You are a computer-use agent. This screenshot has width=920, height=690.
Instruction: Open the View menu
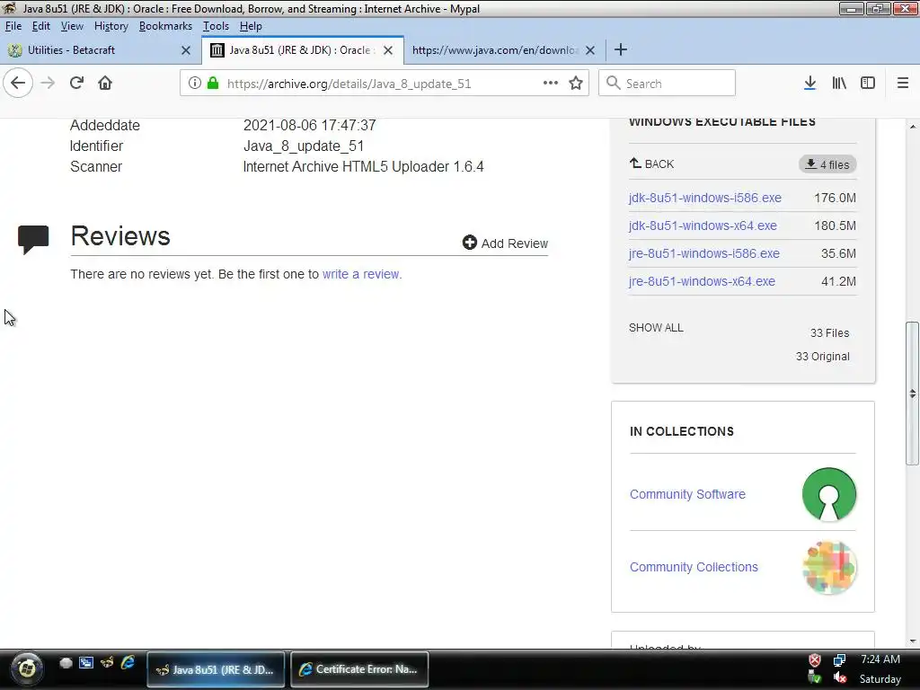(x=72, y=26)
